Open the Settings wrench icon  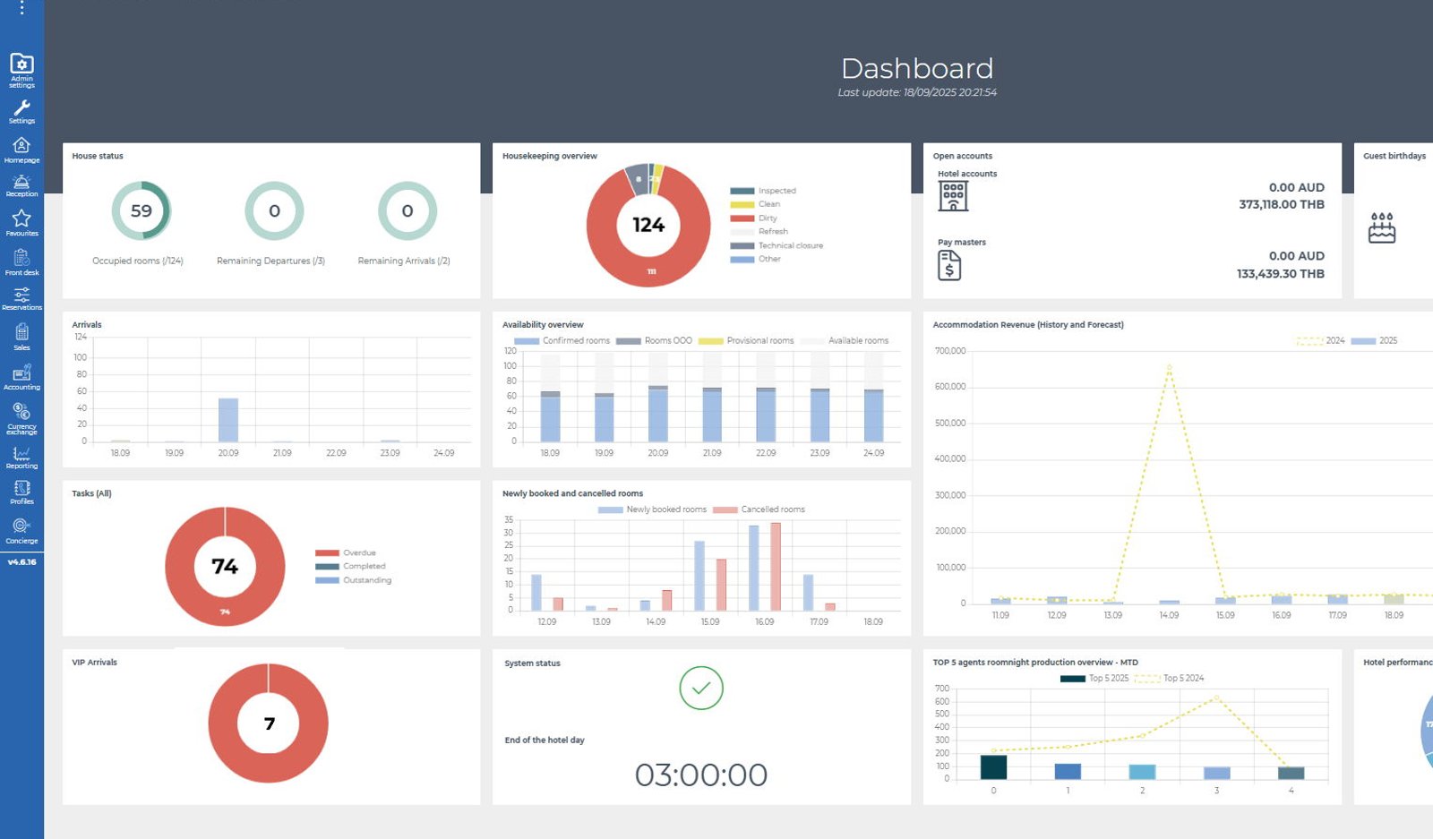pyautogui.click(x=21, y=112)
